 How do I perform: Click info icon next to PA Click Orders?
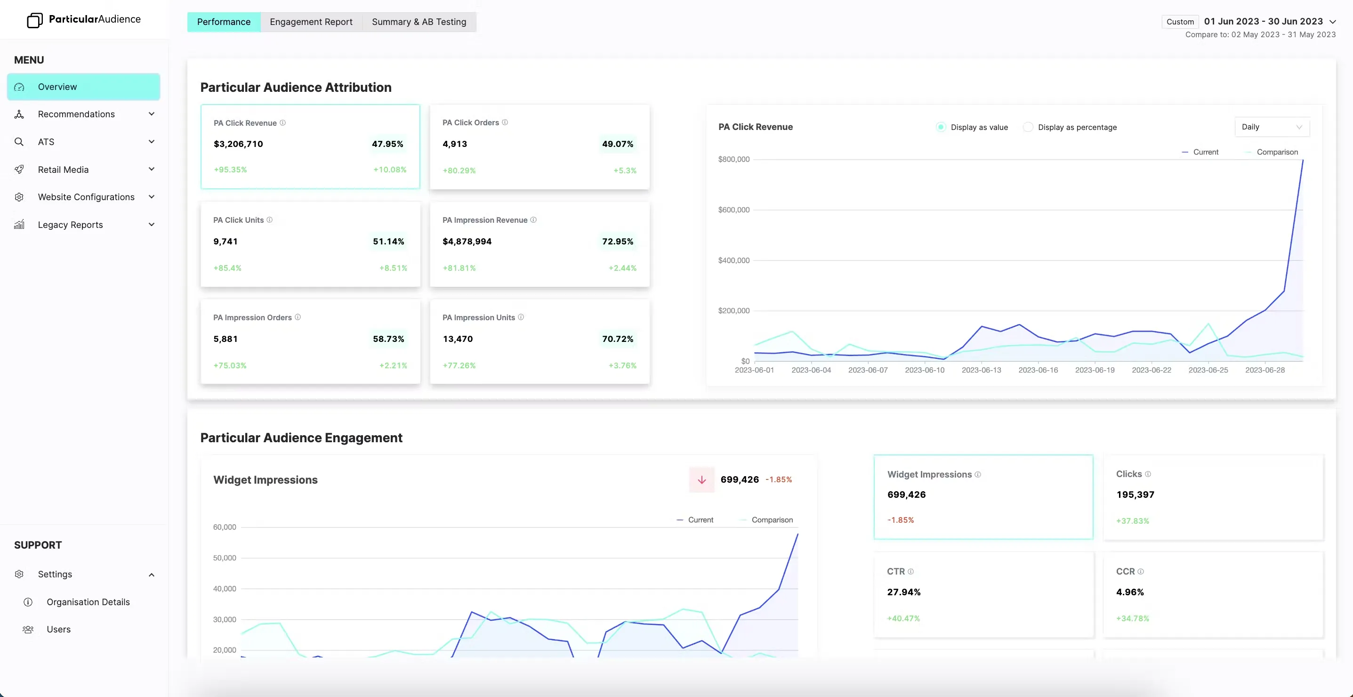pos(505,122)
